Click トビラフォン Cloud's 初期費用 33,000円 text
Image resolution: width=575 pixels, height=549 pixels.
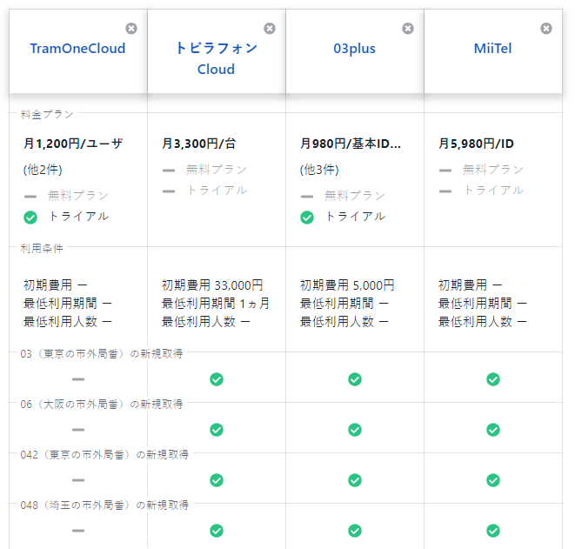coord(212,285)
